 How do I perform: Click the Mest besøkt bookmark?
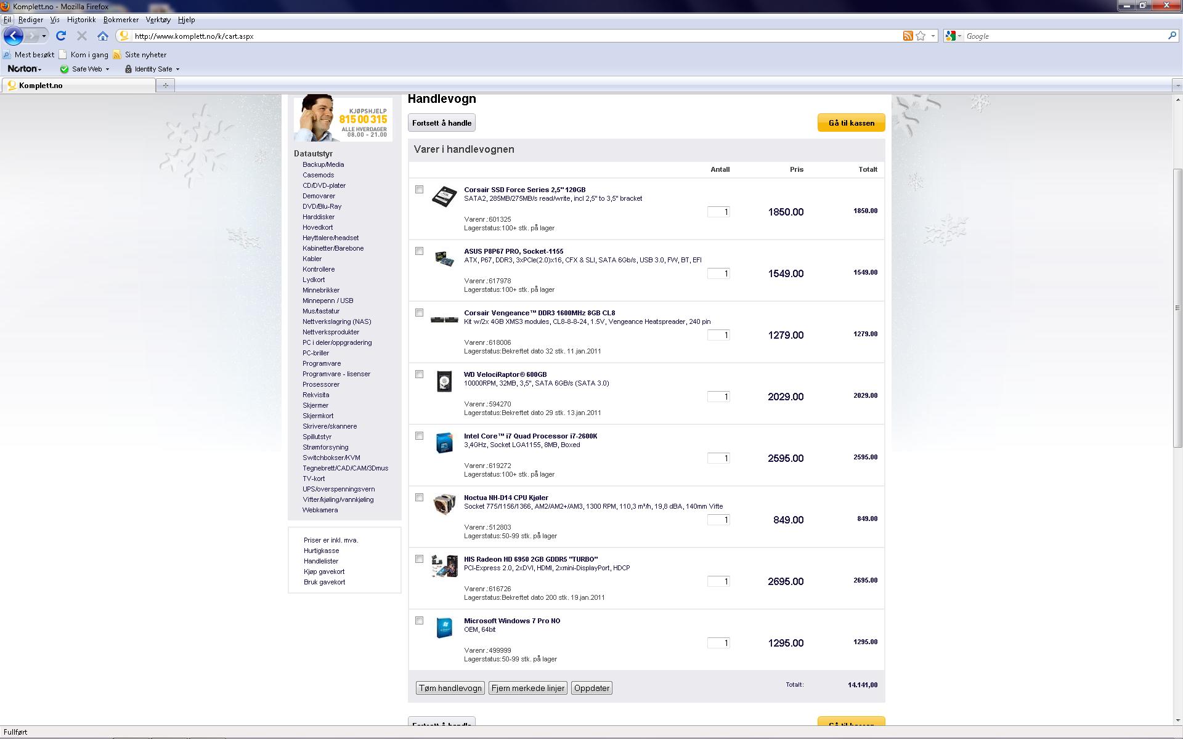29,55
